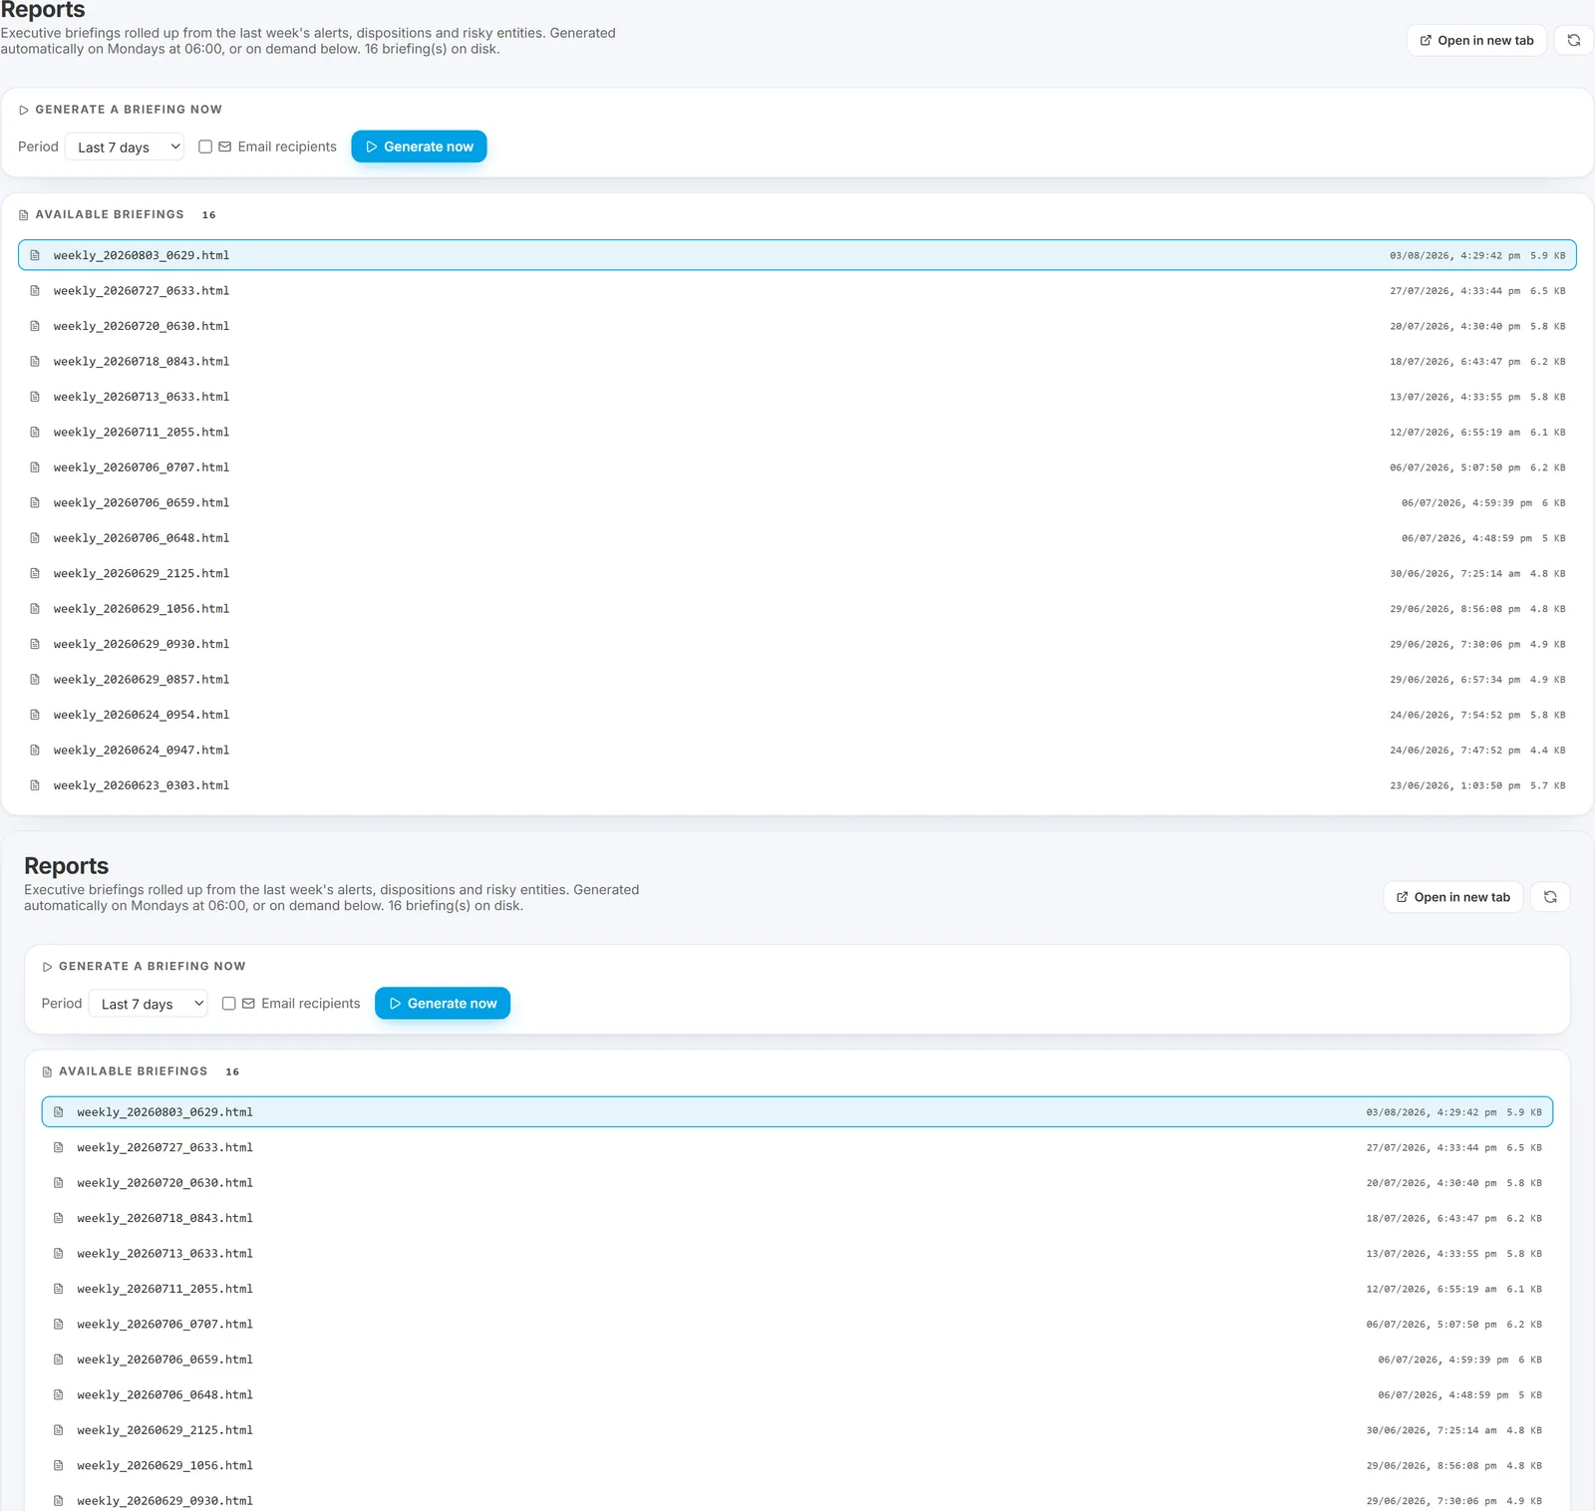
Task: Open weekly_20260623_0303.html briefing
Action: (797, 785)
